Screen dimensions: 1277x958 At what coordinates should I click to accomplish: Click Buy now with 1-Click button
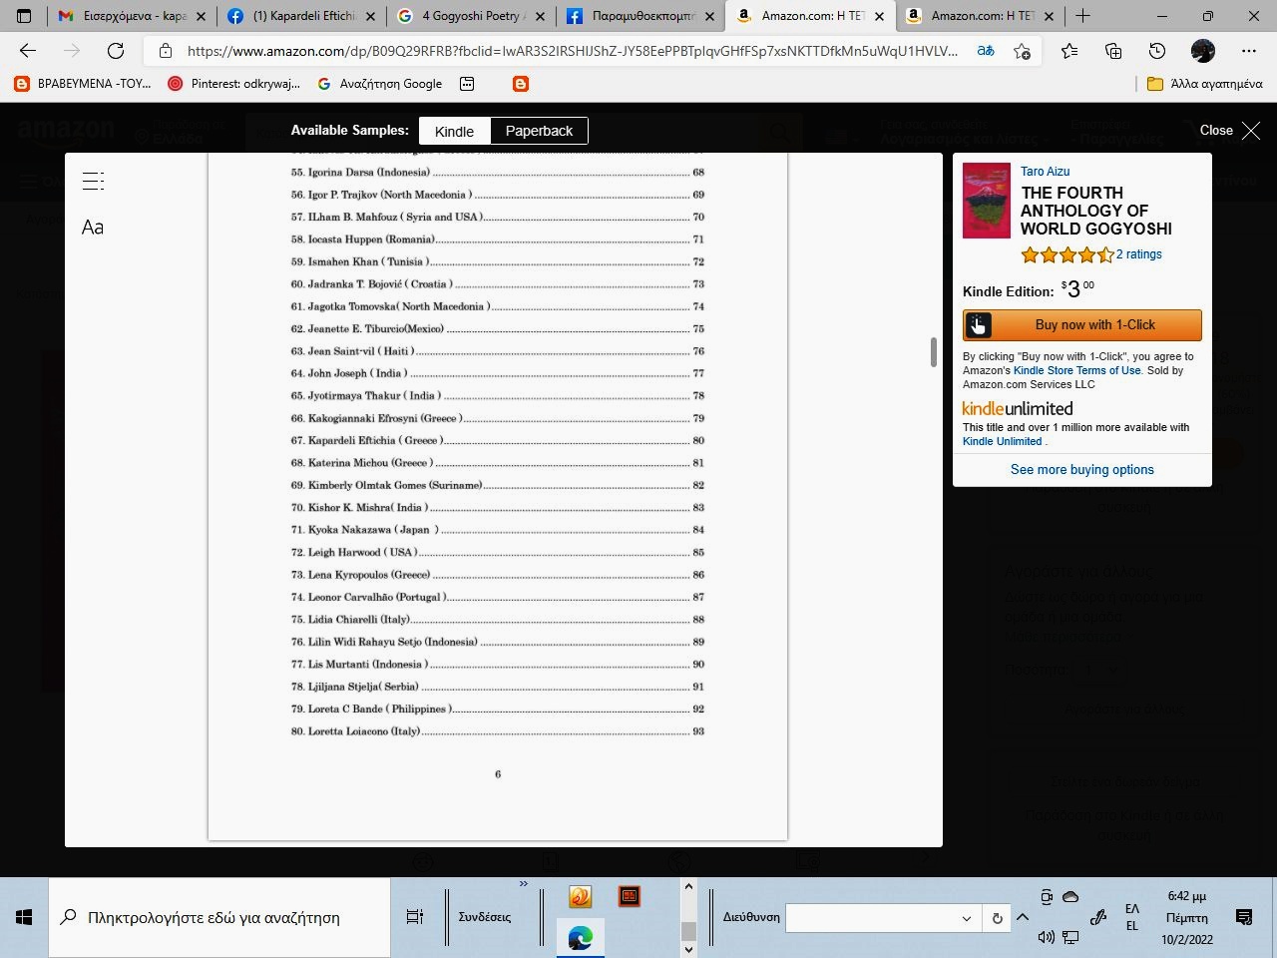(x=1082, y=325)
